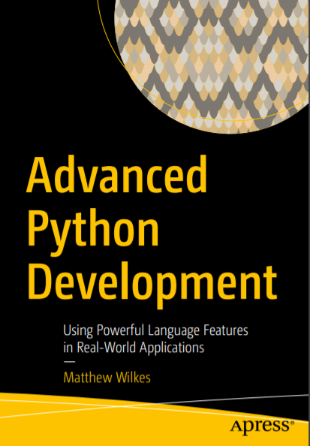Viewport: 310px width, 446px height.
Task: Click the word "Features" in the subtitle
Action: tap(226, 330)
